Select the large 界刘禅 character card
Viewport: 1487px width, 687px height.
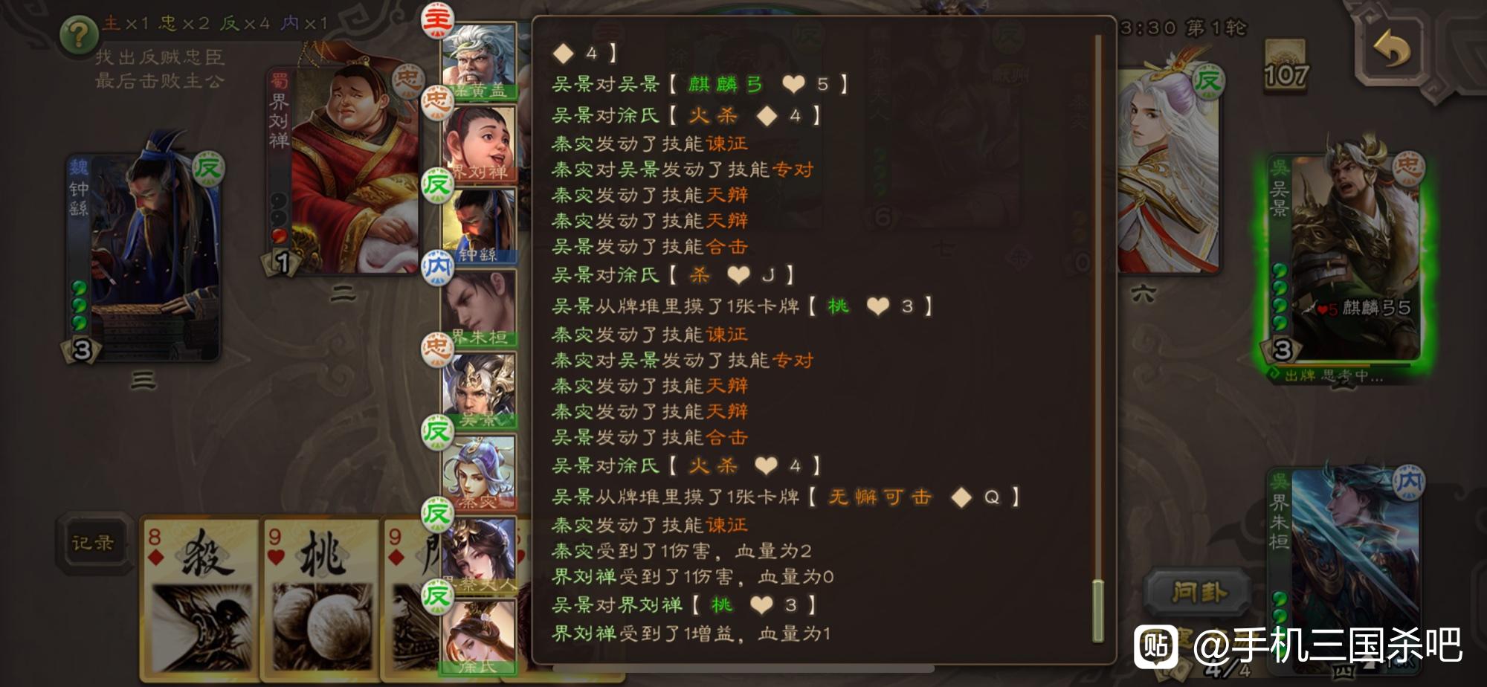[343, 171]
